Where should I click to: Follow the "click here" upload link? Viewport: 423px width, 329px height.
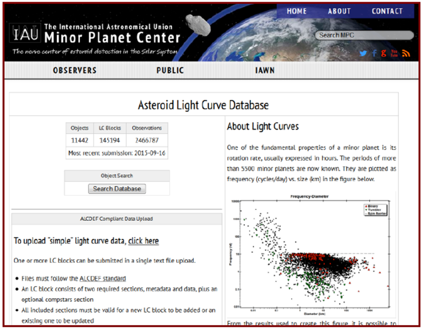coord(143,241)
